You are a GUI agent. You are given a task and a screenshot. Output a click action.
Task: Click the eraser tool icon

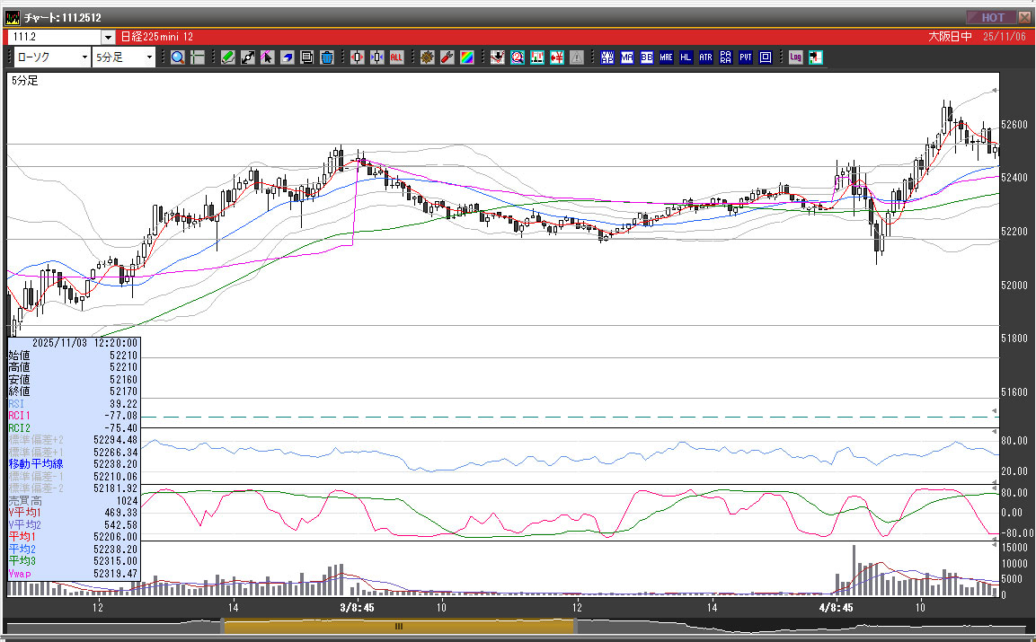287,57
